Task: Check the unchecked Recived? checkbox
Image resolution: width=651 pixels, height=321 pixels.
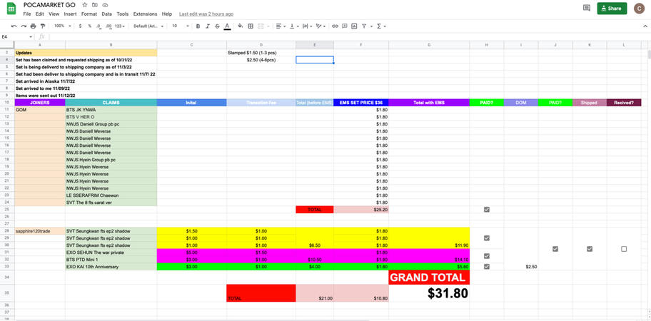Action: click(624, 249)
